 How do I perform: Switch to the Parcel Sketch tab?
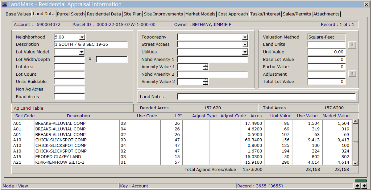pos(71,14)
